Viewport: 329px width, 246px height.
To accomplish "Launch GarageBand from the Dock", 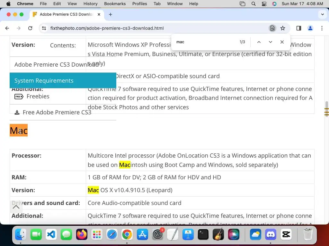I will coord(218,234).
